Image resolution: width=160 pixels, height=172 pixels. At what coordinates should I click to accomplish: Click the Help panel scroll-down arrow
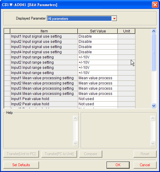coord(75,143)
